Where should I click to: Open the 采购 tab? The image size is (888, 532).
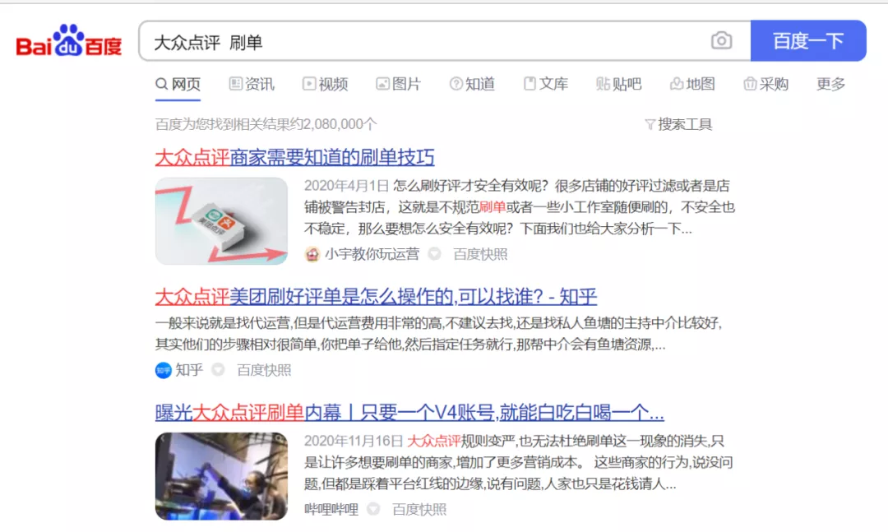coord(766,85)
